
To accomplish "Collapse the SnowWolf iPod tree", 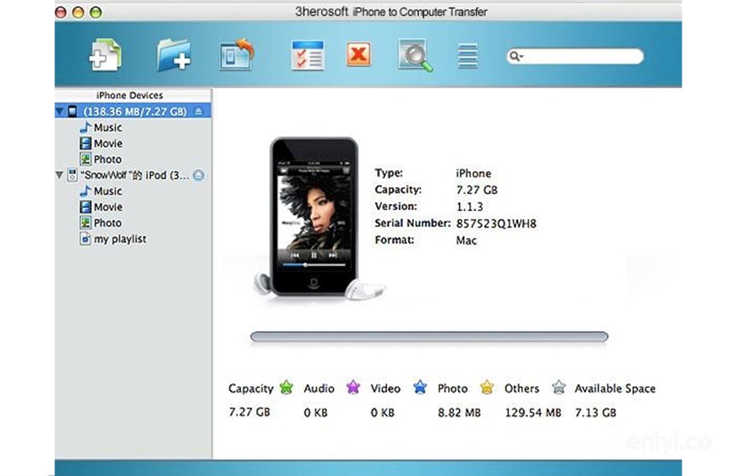I will [60, 175].
